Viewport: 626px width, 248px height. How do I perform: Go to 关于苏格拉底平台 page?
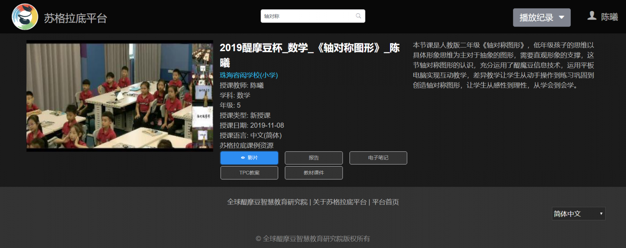[340, 202]
